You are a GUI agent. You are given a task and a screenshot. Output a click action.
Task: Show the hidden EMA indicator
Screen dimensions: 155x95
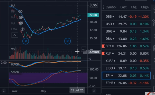coord(22,29)
